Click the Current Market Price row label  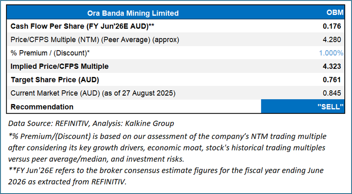coord(92,93)
